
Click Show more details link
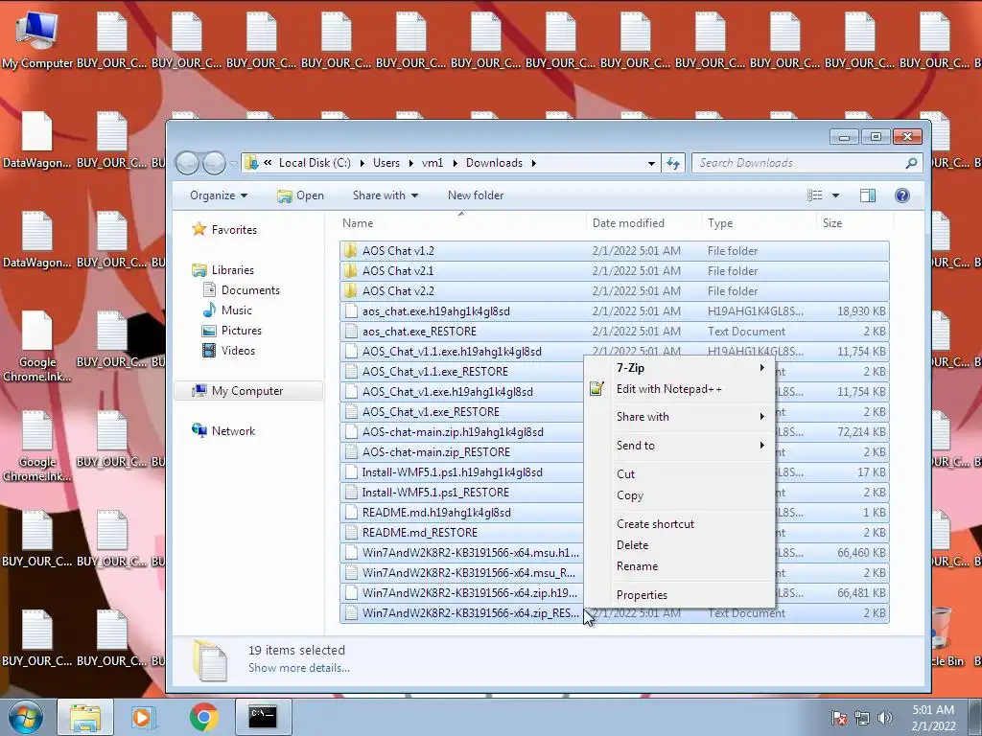[299, 668]
